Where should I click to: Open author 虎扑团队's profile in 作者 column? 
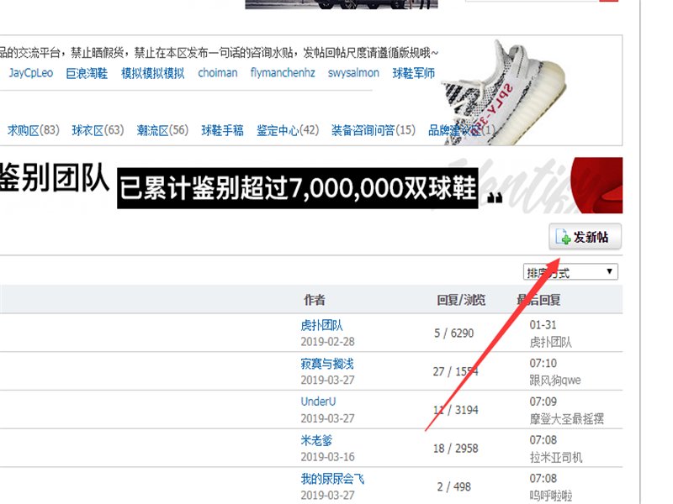[x=322, y=325]
